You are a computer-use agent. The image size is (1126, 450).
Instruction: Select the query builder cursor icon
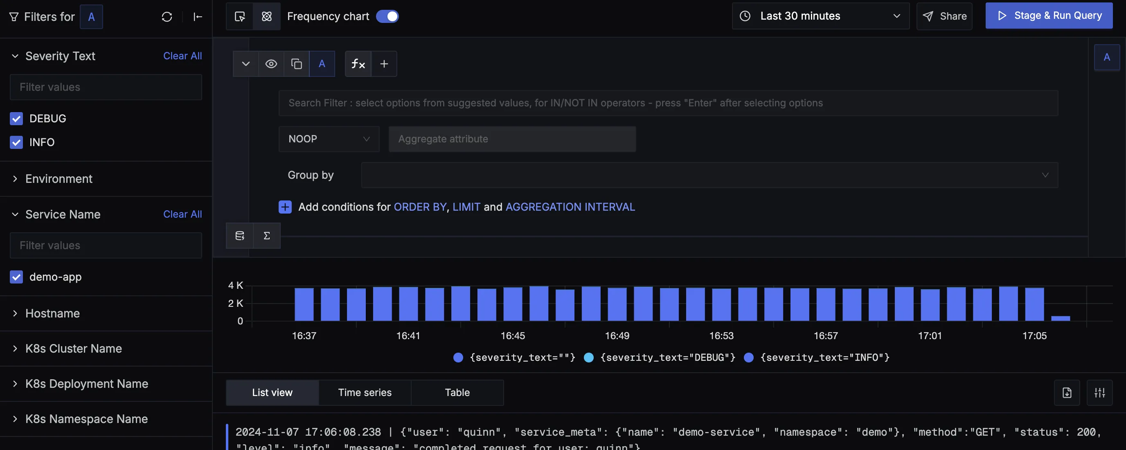point(239,16)
